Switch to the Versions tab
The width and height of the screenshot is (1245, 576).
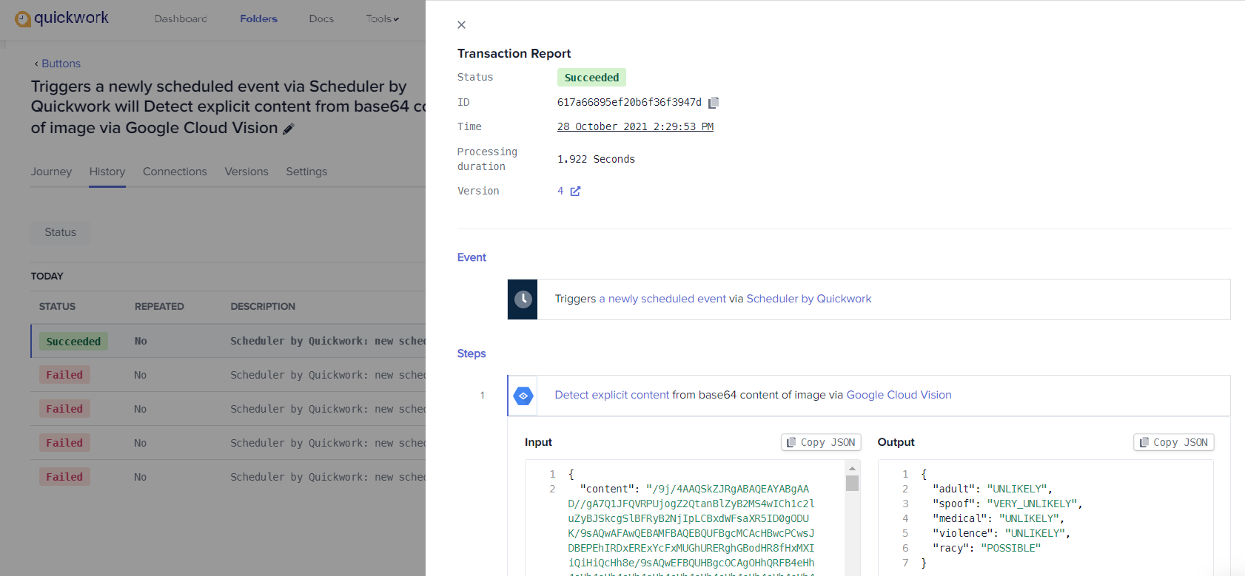click(246, 172)
